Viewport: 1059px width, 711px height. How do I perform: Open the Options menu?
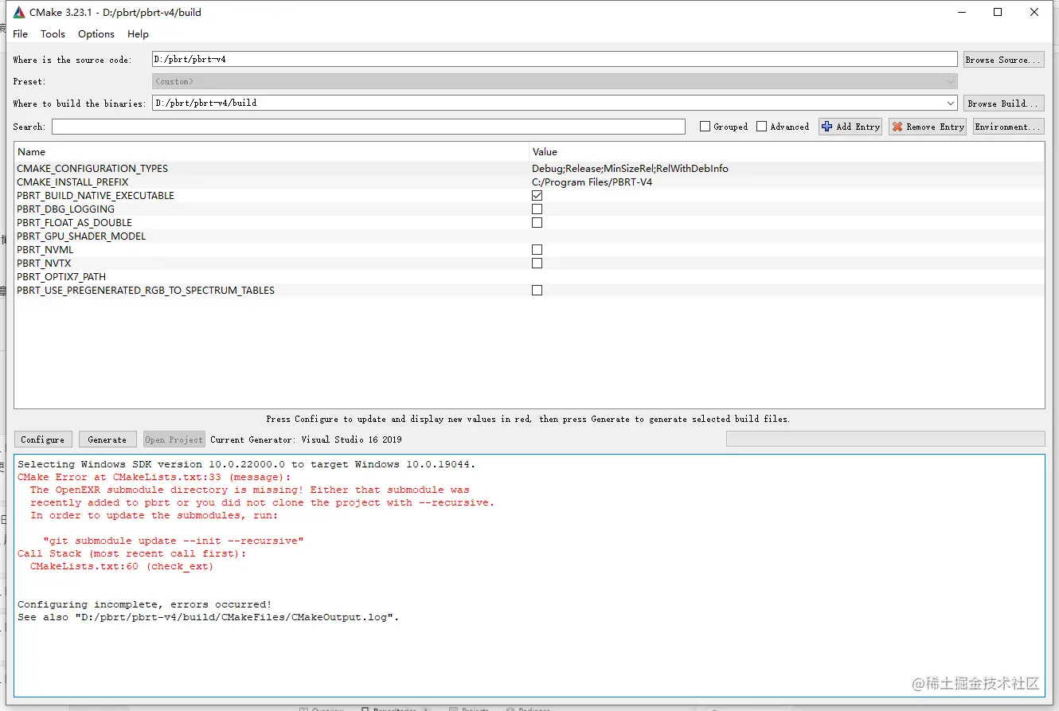point(96,34)
